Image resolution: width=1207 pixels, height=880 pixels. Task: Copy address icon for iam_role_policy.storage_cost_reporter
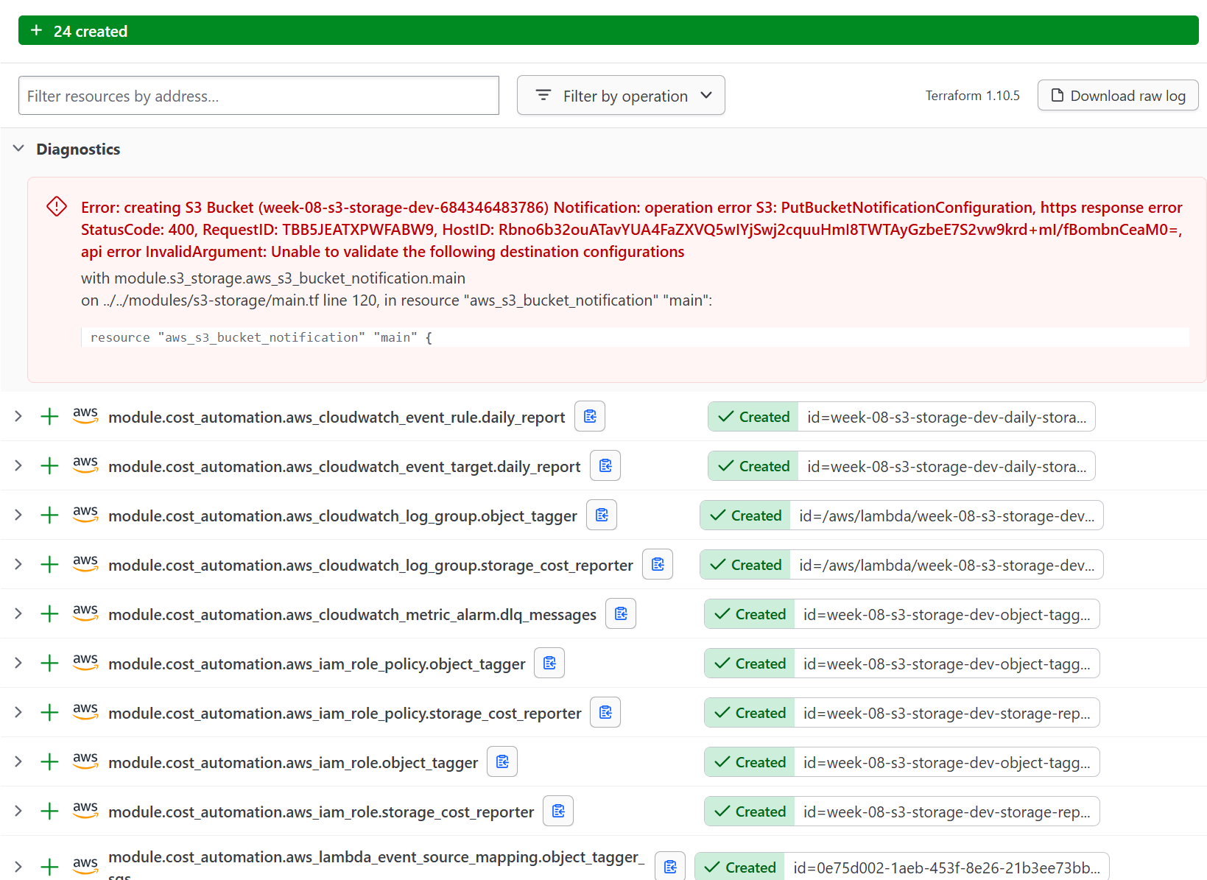[605, 712]
